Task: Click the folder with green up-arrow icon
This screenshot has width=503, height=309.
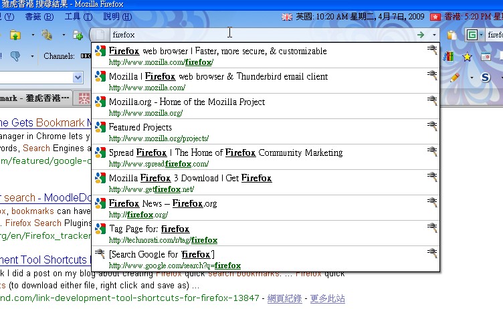Action: click(x=15, y=35)
